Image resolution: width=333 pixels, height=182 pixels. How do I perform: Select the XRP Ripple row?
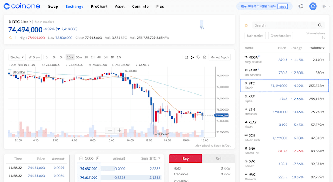click(285, 98)
